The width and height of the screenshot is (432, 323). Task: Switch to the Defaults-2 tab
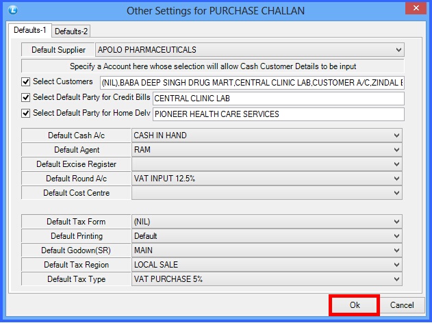pyautogui.click(x=71, y=31)
